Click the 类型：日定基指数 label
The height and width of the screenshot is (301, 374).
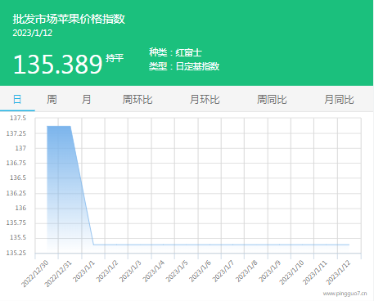point(184,66)
